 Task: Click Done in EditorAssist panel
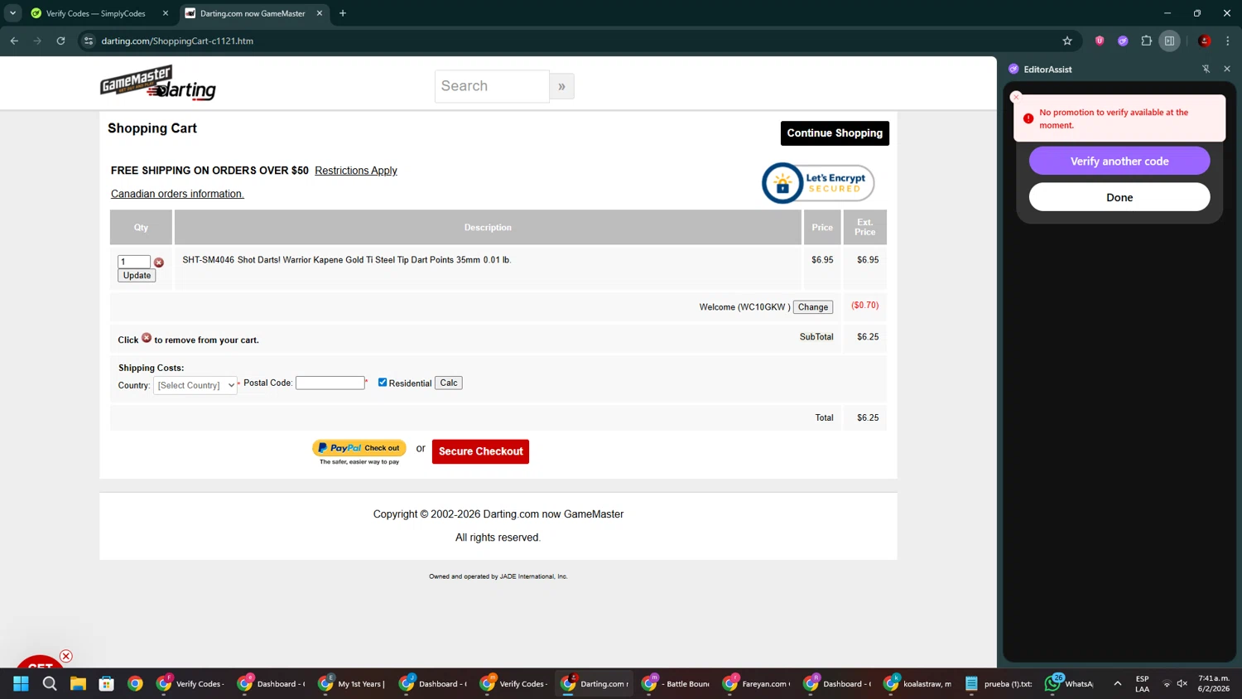pyautogui.click(x=1119, y=197)
